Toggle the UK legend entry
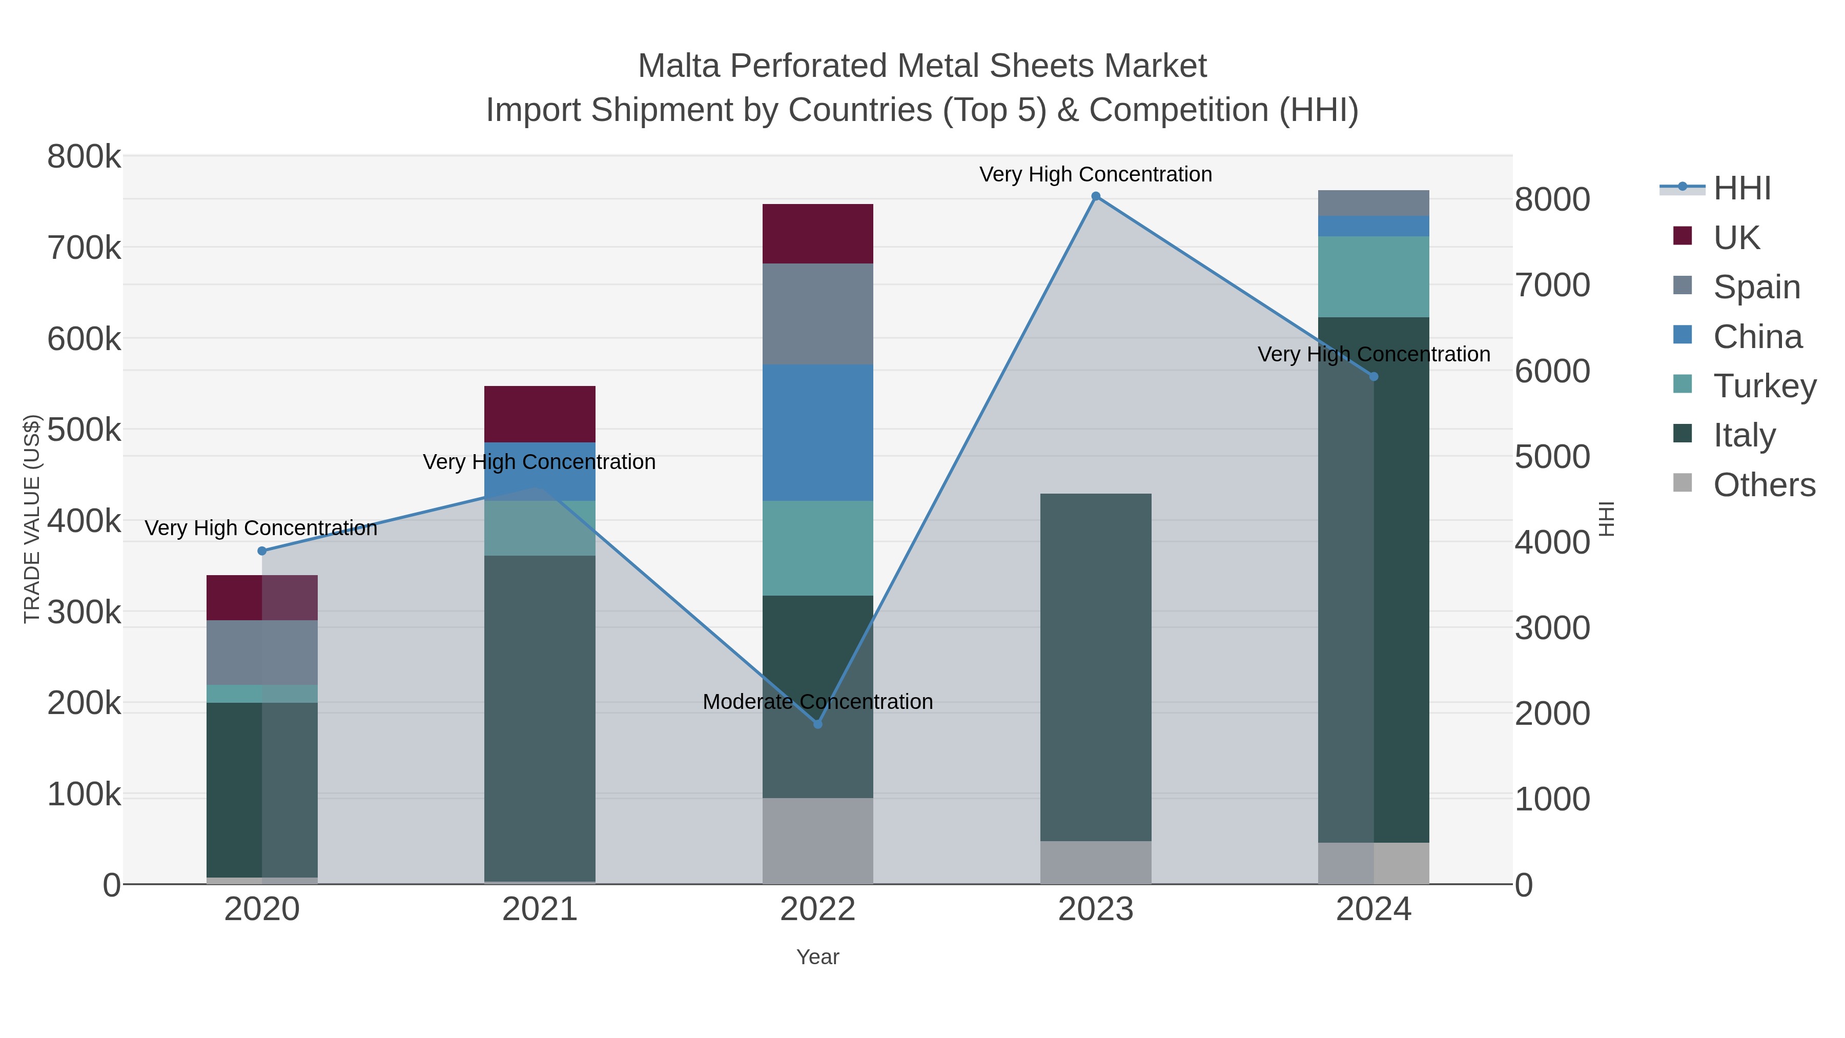1845x1038 pixels. [1716, 237]
